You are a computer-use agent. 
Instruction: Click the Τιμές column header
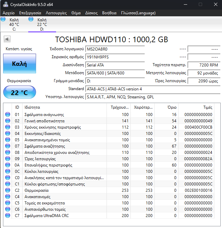196,107
